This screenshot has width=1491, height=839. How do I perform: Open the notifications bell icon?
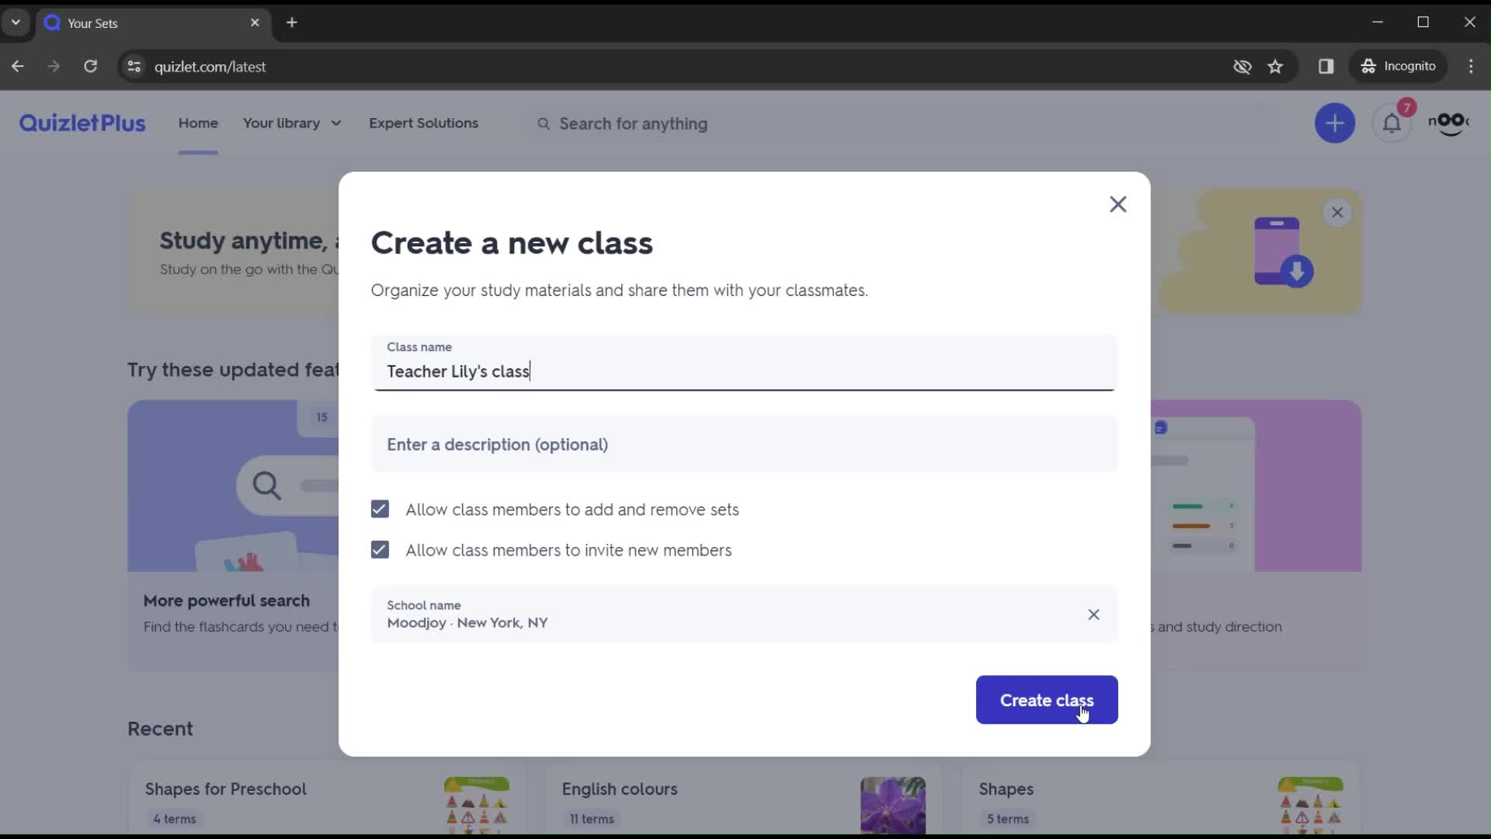tap(1392, 123)
